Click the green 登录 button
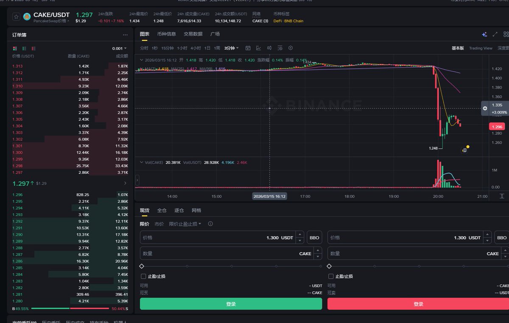Screen dimensions: 509x323 click(231, 304)
